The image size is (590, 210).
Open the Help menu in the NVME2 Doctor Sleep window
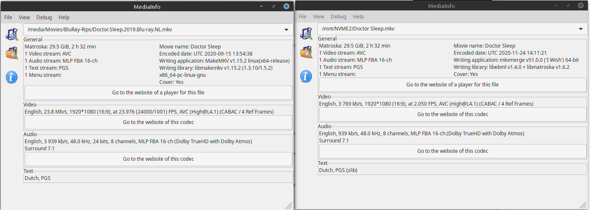coord(358,17)
